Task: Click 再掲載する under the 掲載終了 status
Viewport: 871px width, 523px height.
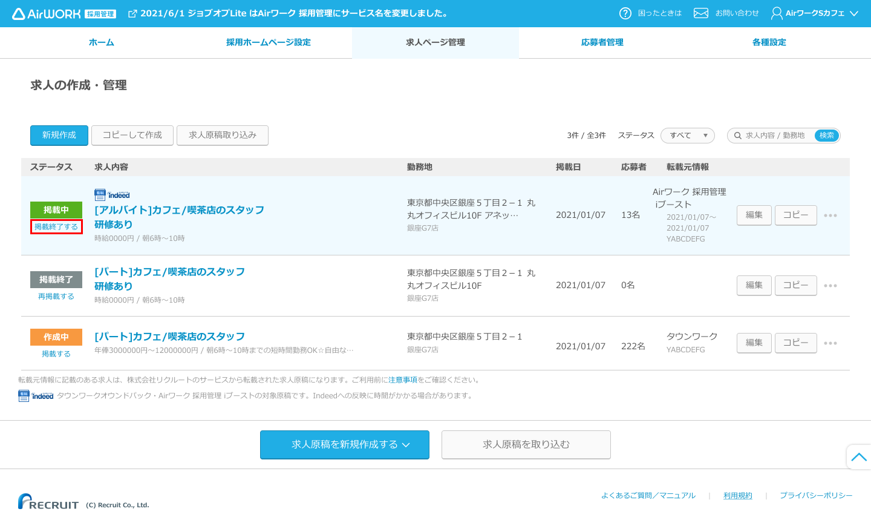Action: click(56, 297)
